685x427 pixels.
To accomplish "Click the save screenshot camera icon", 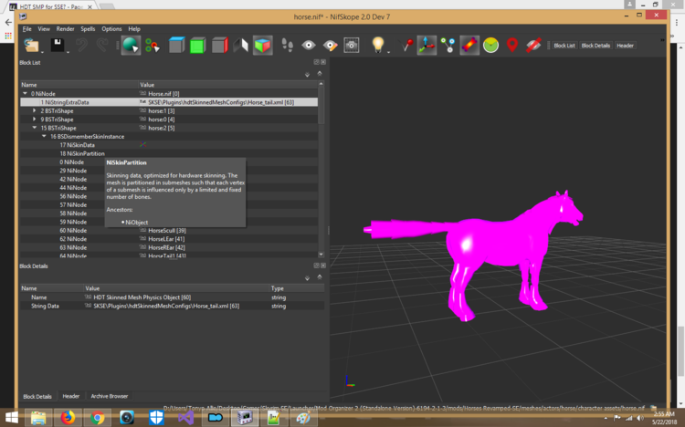I will [352, 45].
